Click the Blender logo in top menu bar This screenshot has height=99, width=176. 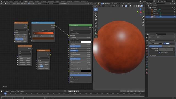[x=2, y=1]
